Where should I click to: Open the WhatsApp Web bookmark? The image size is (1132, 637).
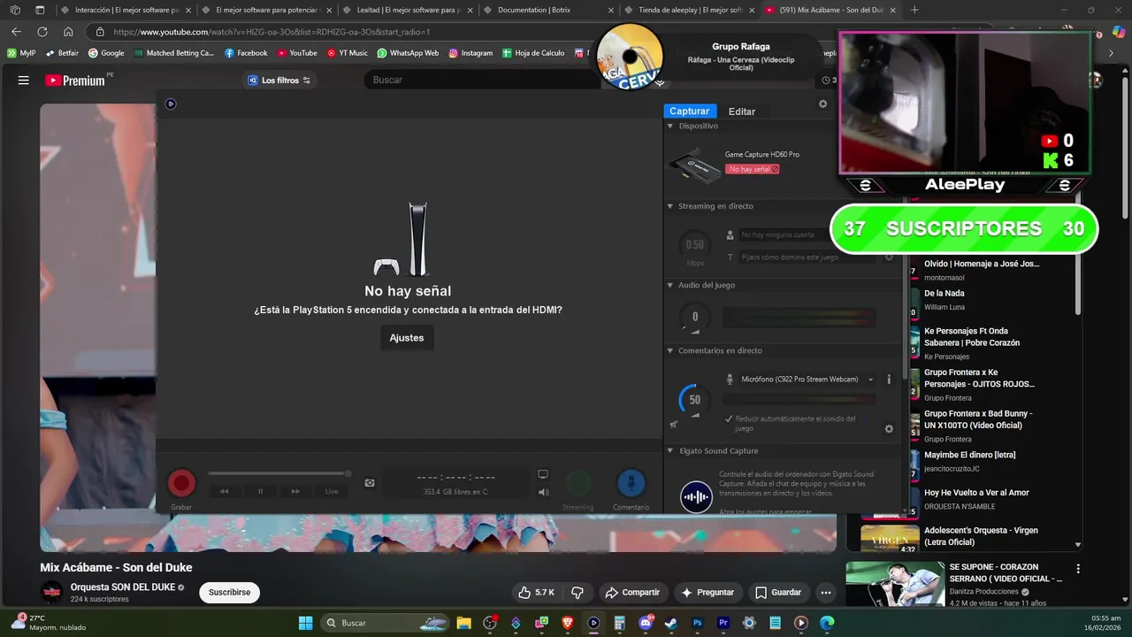click(x=408, y=53)
